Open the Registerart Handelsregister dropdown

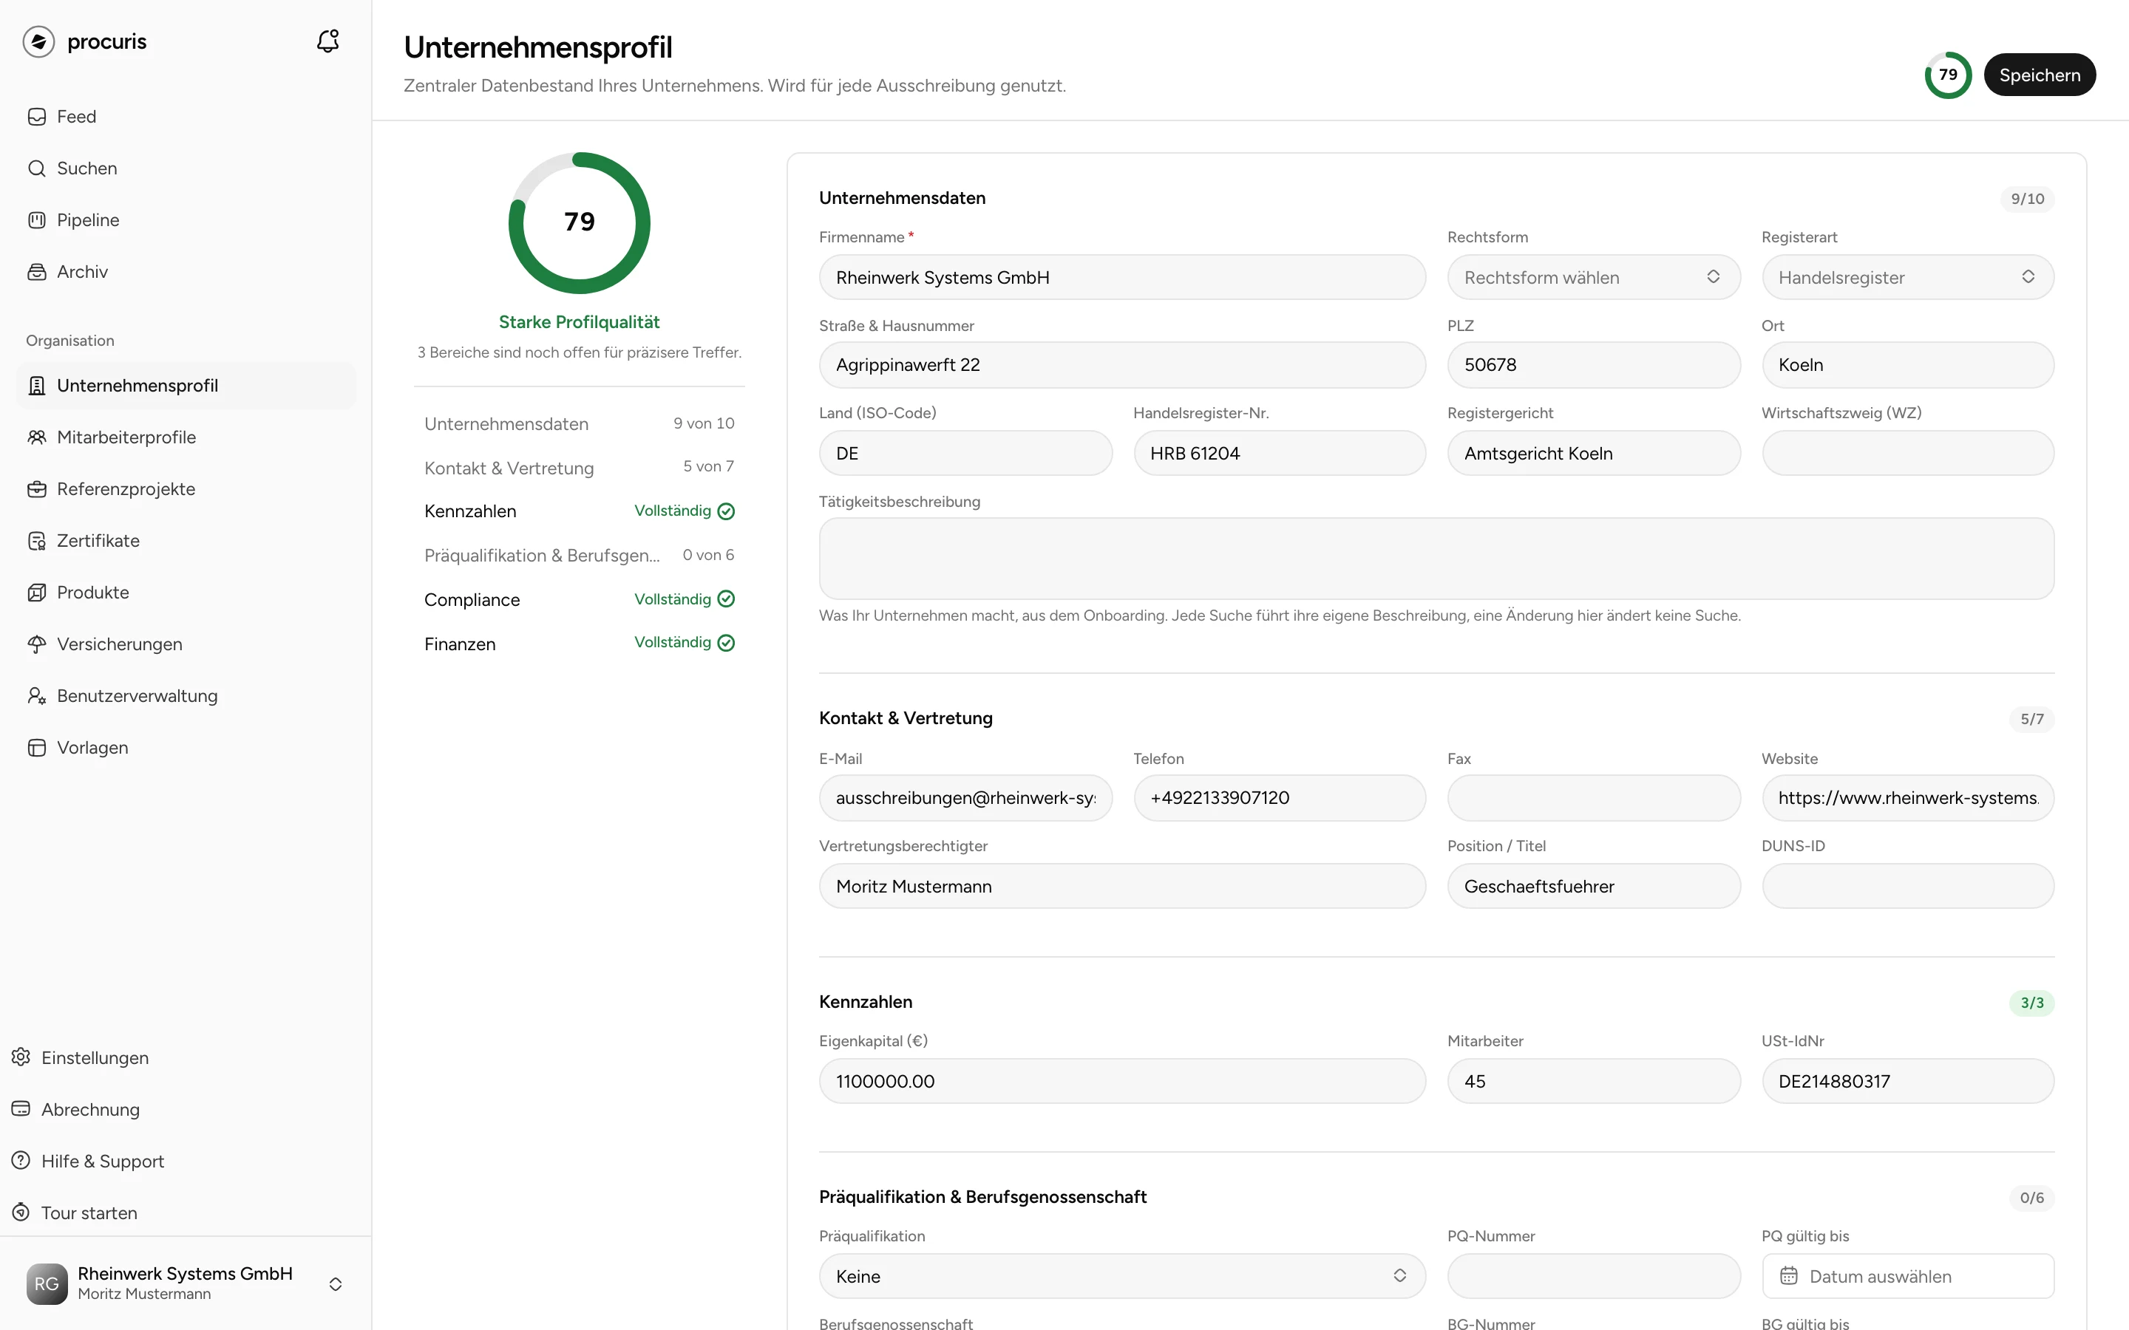[1907, 277]
